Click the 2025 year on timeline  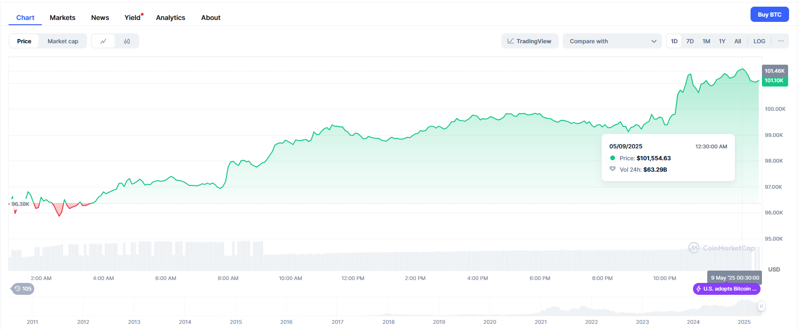tap(744, 322)
